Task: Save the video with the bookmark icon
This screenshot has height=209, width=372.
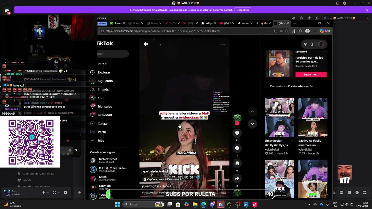Action: click(237, 163)
